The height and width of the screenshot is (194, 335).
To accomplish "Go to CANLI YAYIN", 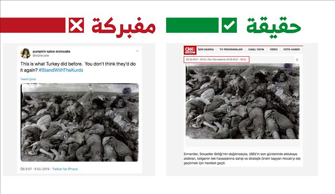I will pos(256,49).
